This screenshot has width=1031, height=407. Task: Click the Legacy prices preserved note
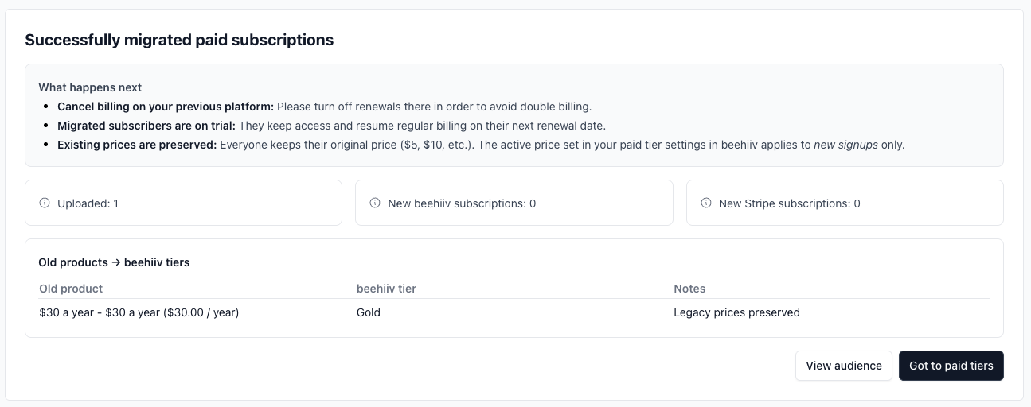736,312
